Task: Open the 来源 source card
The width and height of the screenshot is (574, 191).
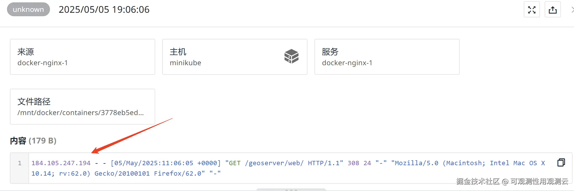Action: pos(82,57)
